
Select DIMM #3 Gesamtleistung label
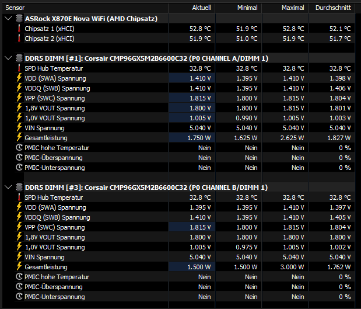(x=46, y=267)
